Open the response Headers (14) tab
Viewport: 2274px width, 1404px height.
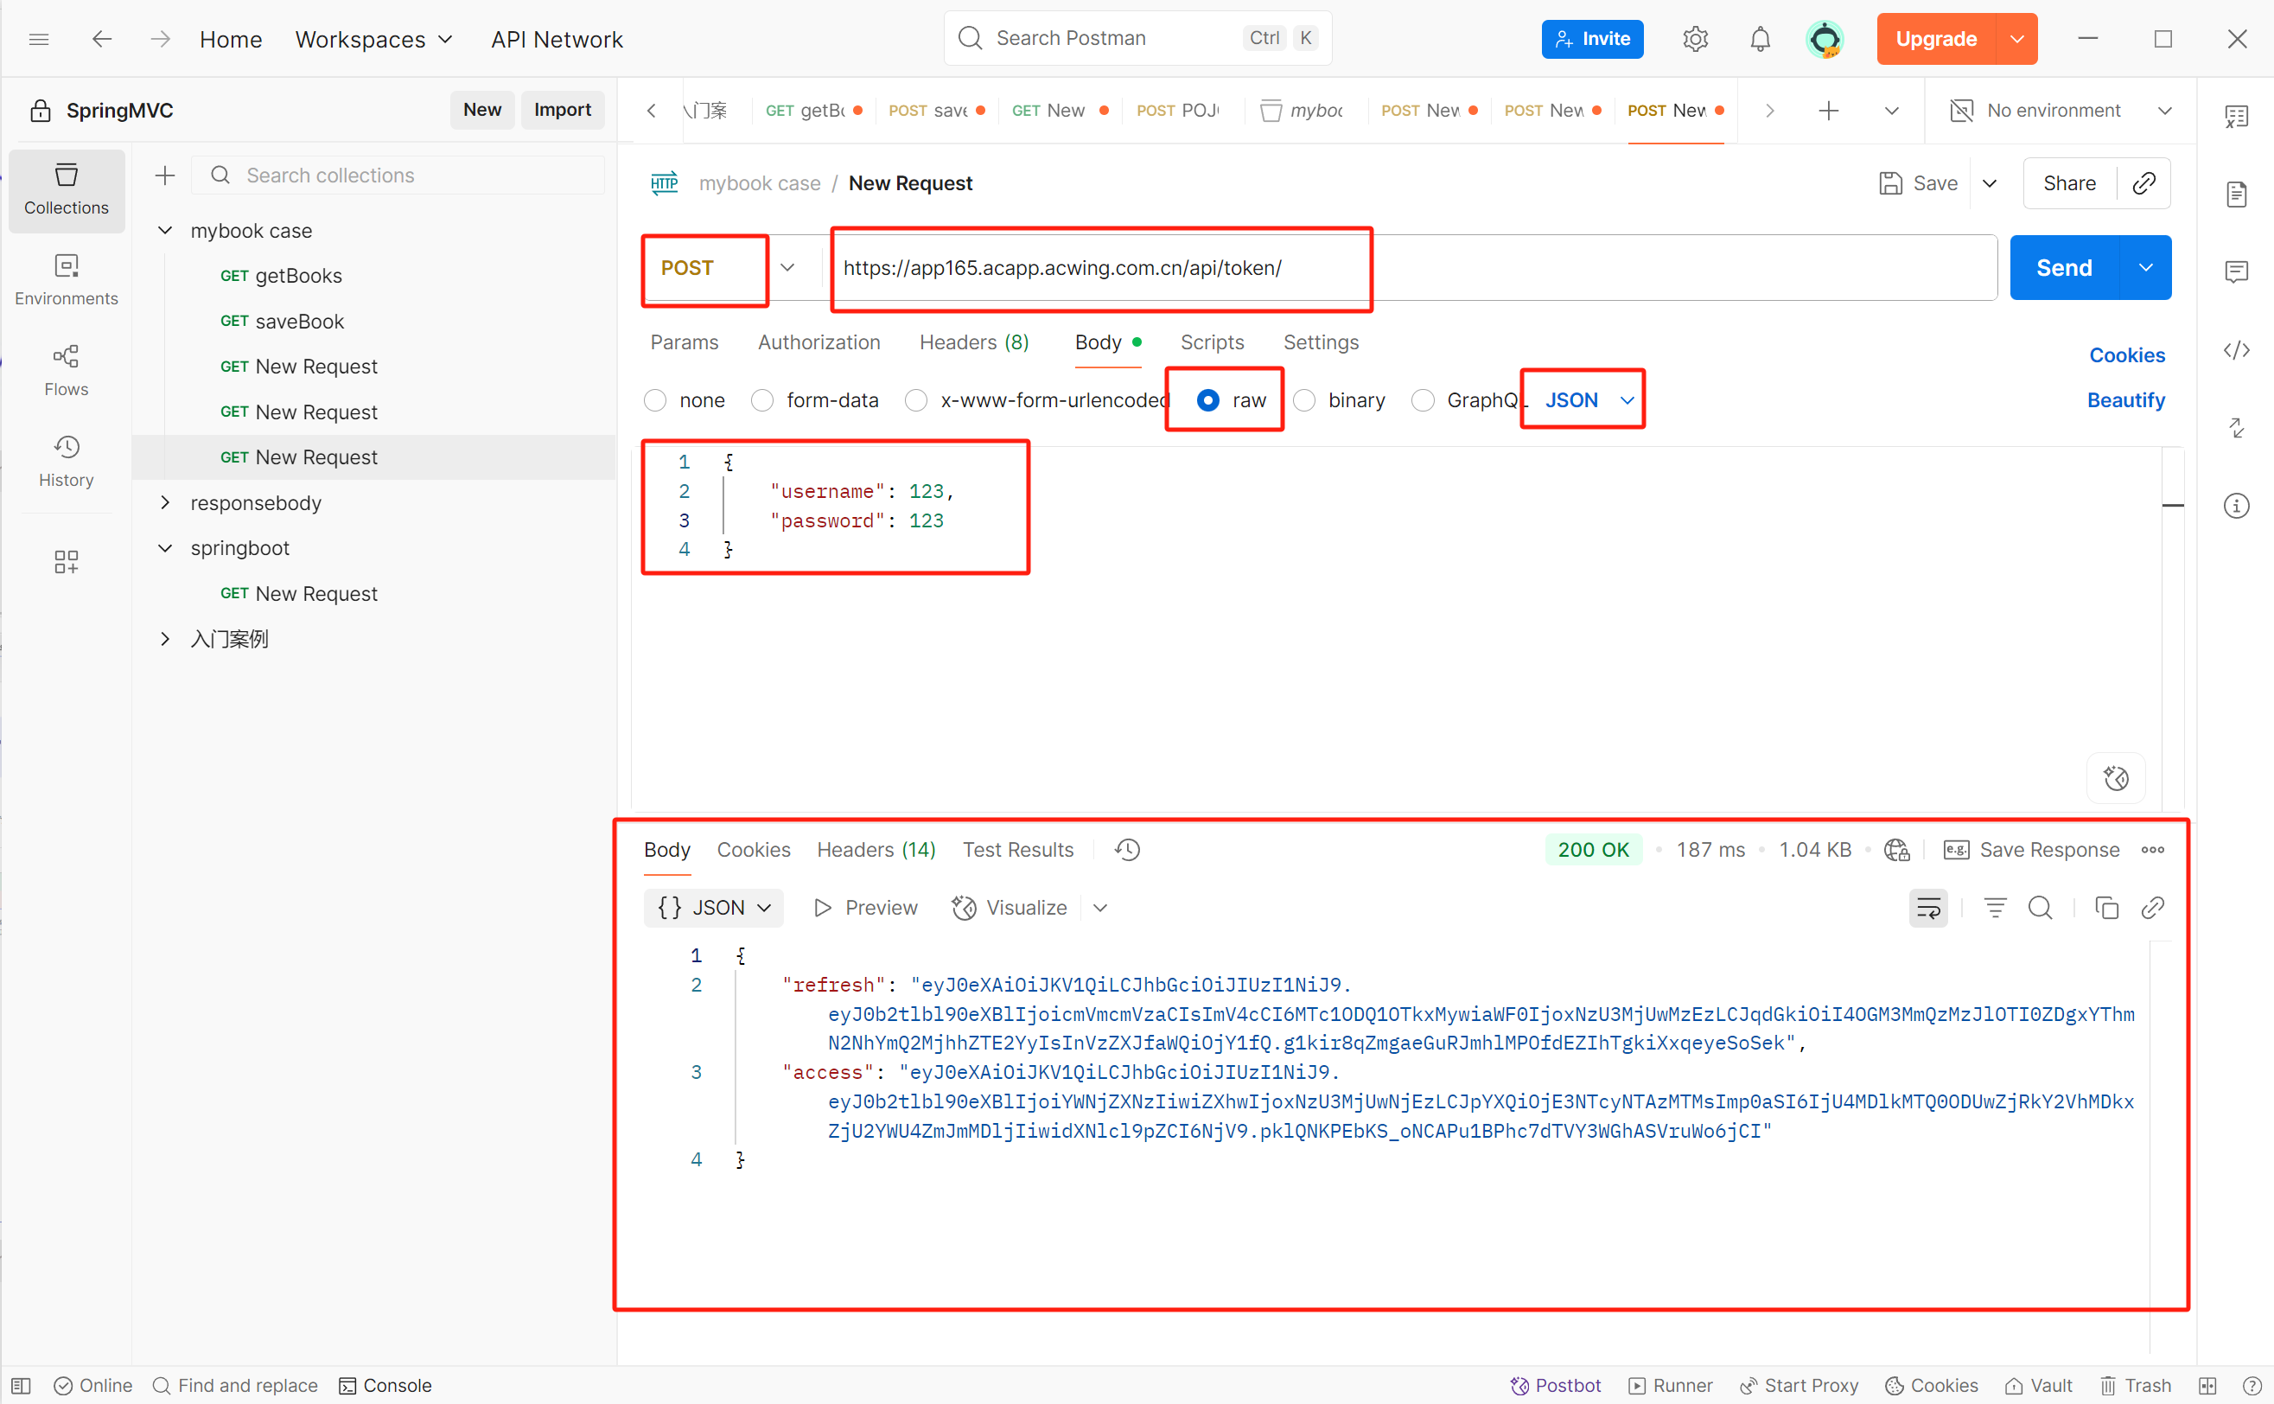point(876,850)
